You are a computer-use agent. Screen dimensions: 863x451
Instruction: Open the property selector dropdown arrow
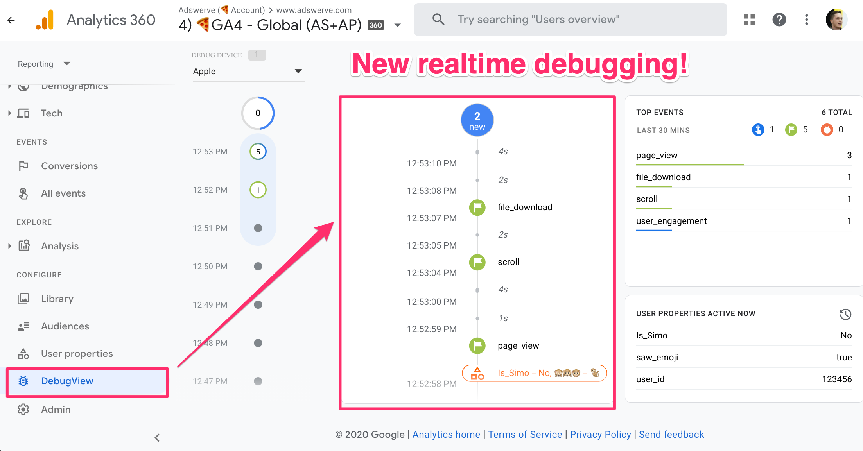coord(398,25)
